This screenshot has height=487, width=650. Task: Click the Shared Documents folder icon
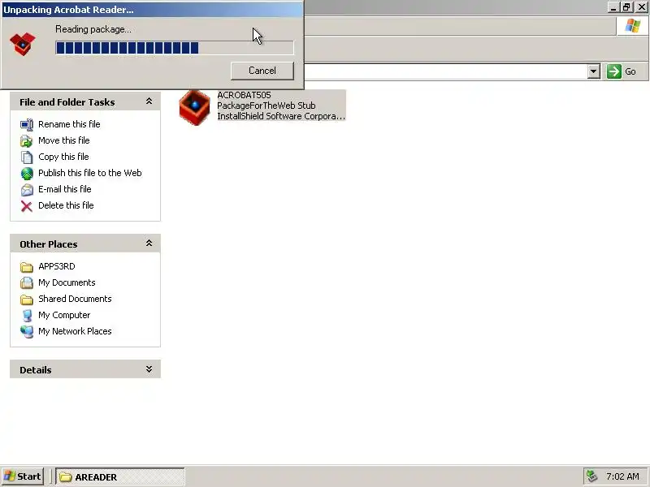point(27,300)
